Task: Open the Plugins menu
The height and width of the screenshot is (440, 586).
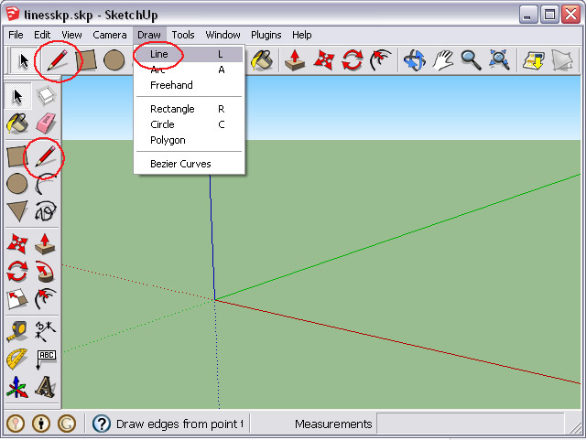Action: point(266,35)
